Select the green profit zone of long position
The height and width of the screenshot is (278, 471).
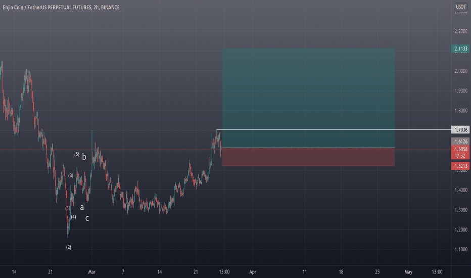(308, 98)
